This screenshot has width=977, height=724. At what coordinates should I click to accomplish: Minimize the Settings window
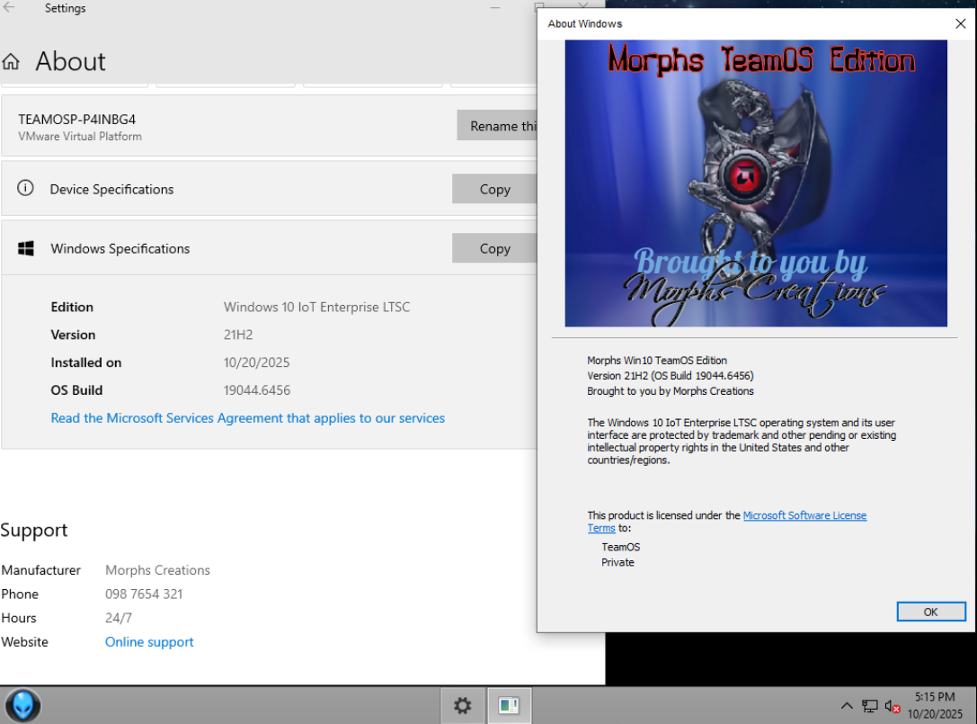tap(494, 7)
